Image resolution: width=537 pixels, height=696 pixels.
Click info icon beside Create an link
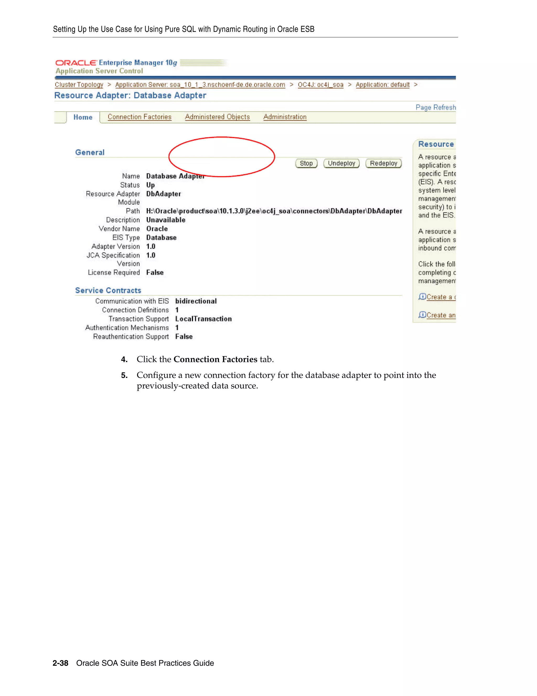tap(422, 315)
